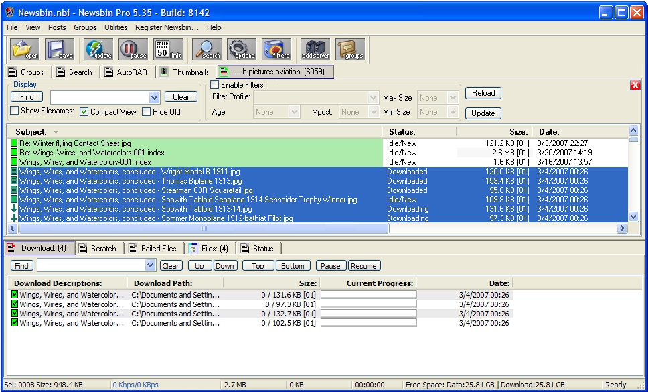Open Search with the magnifier icon
The height and width of the screenshot is (392, 648).
click(207, 49)
